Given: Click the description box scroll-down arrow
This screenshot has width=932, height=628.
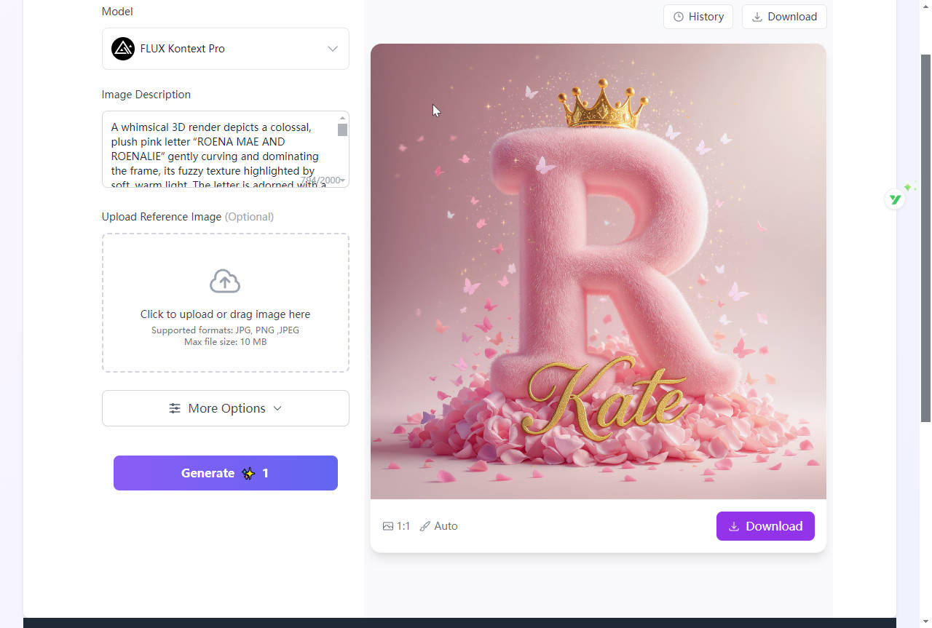Looking at the screenshot, I should pyautogui.click(x=342, y=180).
